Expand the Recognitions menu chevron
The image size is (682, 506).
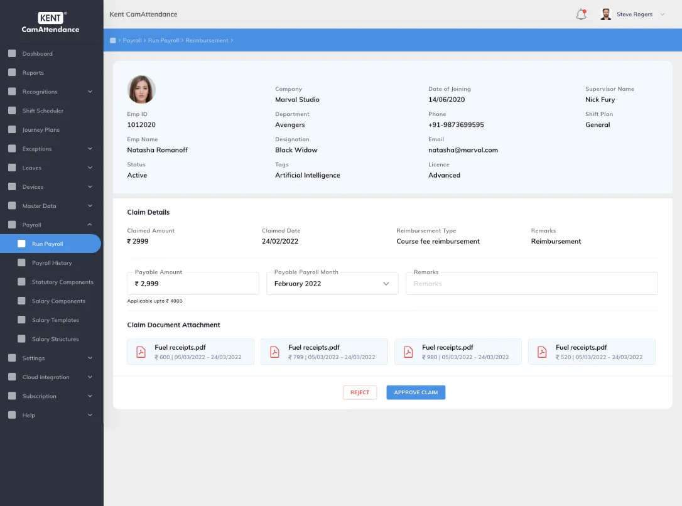point(90,92)
